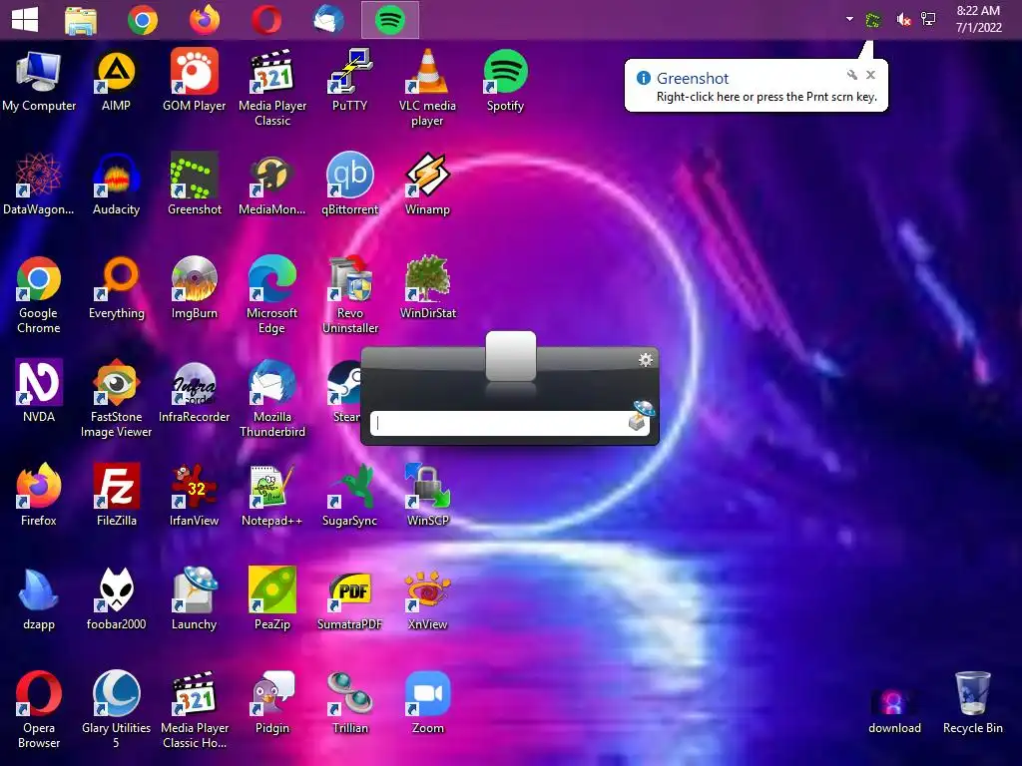Launch XnView from the desktop

[427, 599]
